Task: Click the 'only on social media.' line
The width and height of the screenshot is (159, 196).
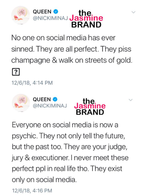Action: tap(44, 180)
